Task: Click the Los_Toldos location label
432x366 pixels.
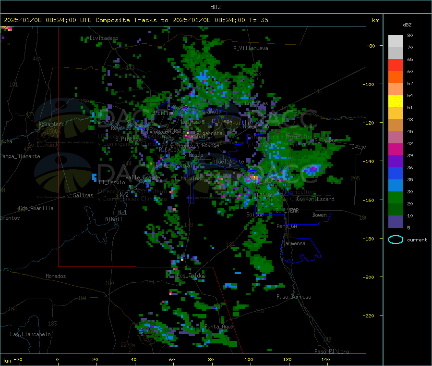Action: [x=191, y=276]
